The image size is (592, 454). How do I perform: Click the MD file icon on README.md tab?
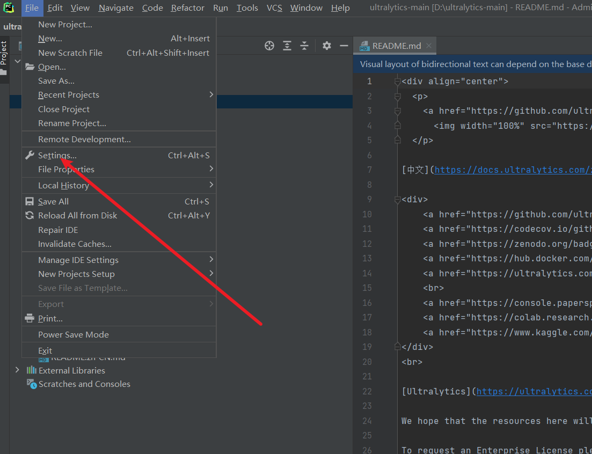364,46
